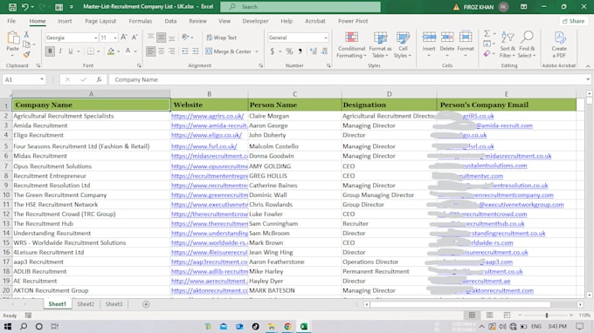This screenshot has width=594, height=333.
Task: Toggle Wrap Text
Action: coord(222,37)
